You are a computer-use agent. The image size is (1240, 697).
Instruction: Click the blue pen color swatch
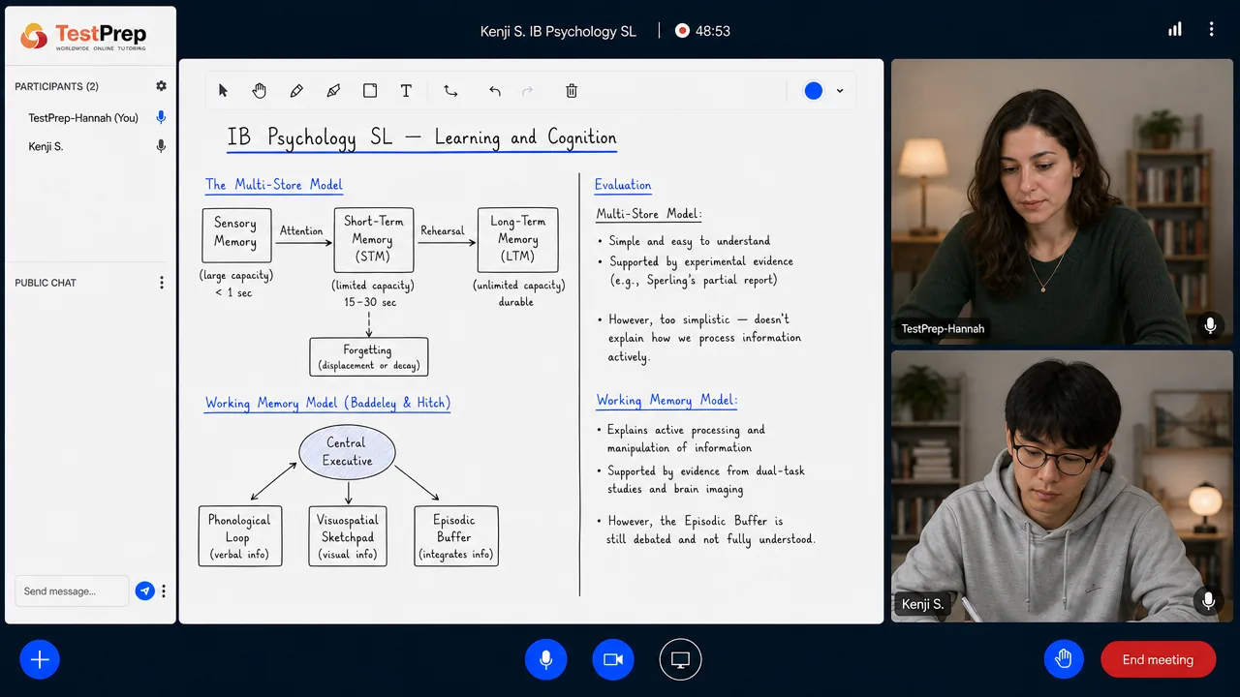[x=814, y=91]
